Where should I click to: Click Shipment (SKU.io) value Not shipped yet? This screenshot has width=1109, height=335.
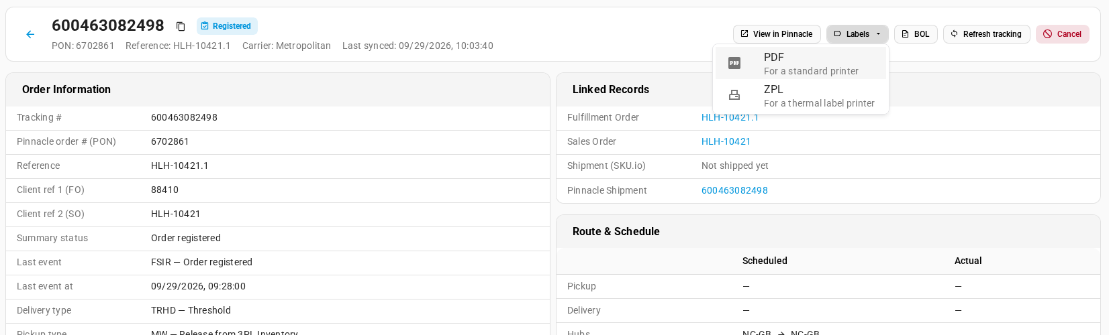pos(735,165)
